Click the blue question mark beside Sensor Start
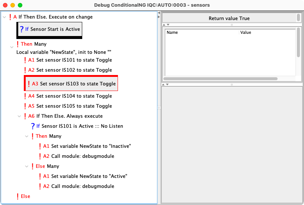Image resolution: width=304 pixels, height=205 pixels. (x=22, y=29)
